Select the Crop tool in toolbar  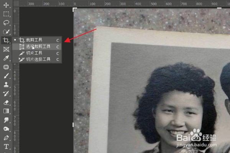tap(6, 40)
